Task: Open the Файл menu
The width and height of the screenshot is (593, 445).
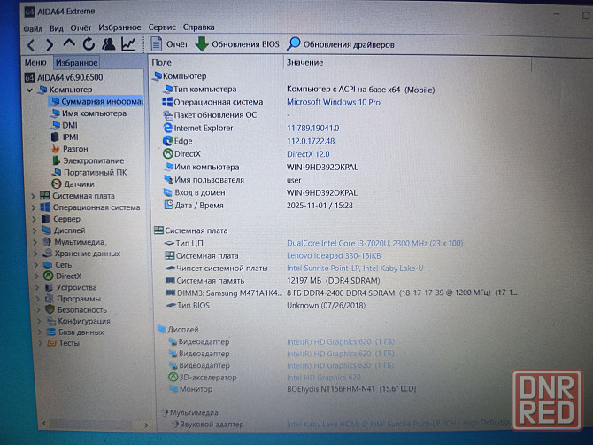Action: click(x=33, y=28)
